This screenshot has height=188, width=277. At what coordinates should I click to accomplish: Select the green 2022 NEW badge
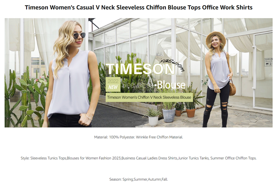click(x=113, y=84)
